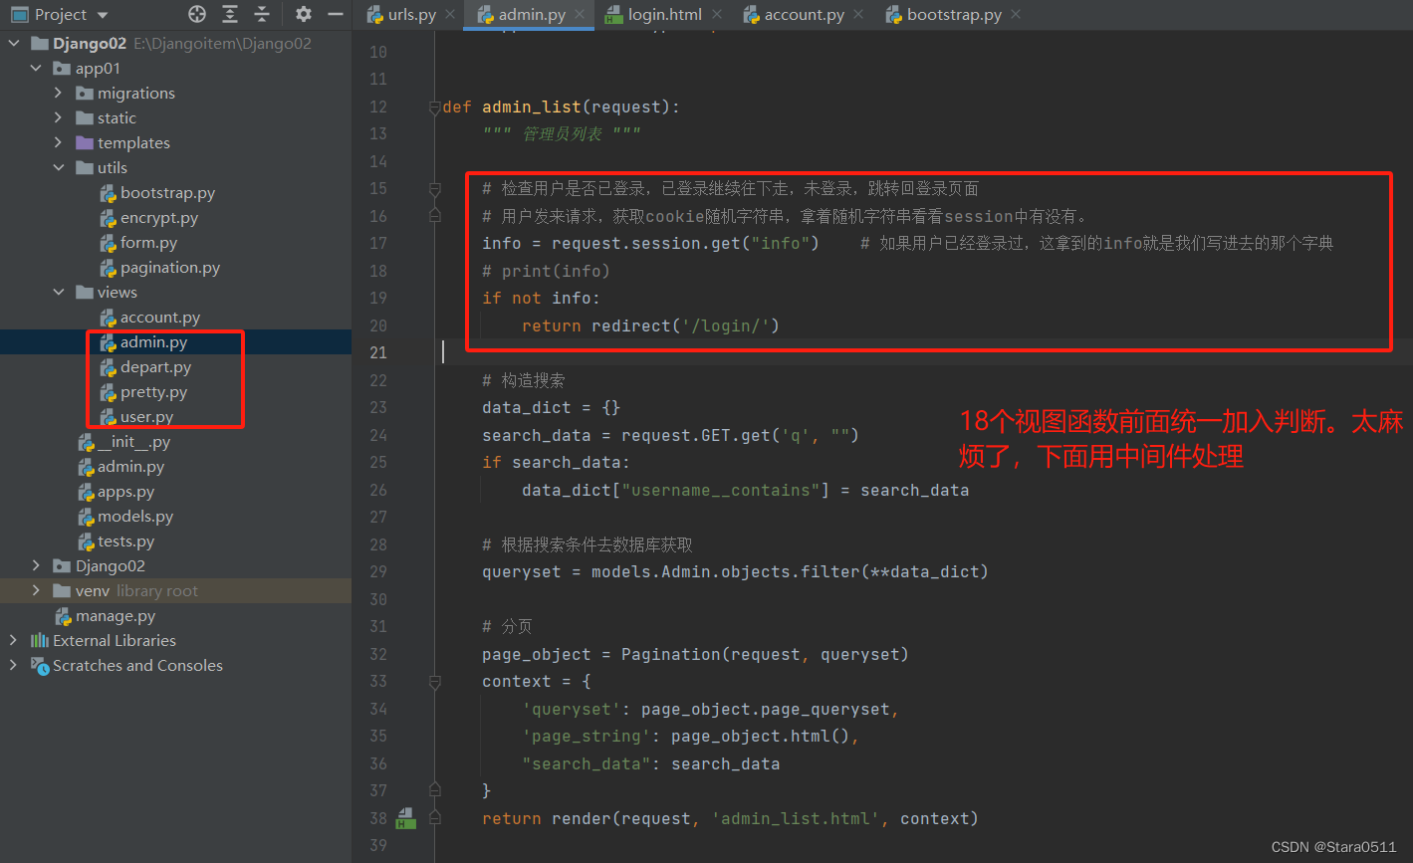
Task: Collapse the views folder
Action: (58, 293)
